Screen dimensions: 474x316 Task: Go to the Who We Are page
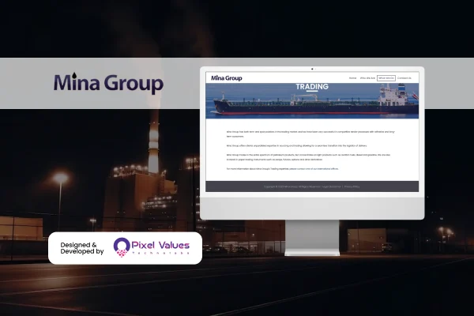pyautogui.click(x=367, y=78)
